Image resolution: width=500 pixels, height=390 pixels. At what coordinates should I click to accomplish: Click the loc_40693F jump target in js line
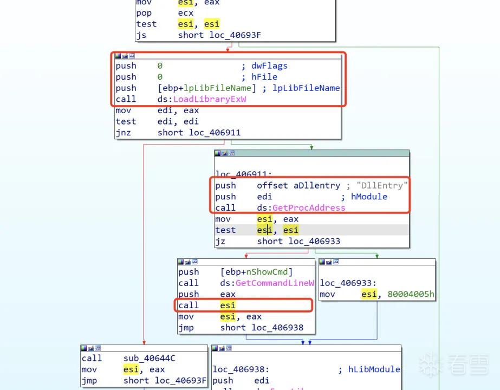click(235, 35)
